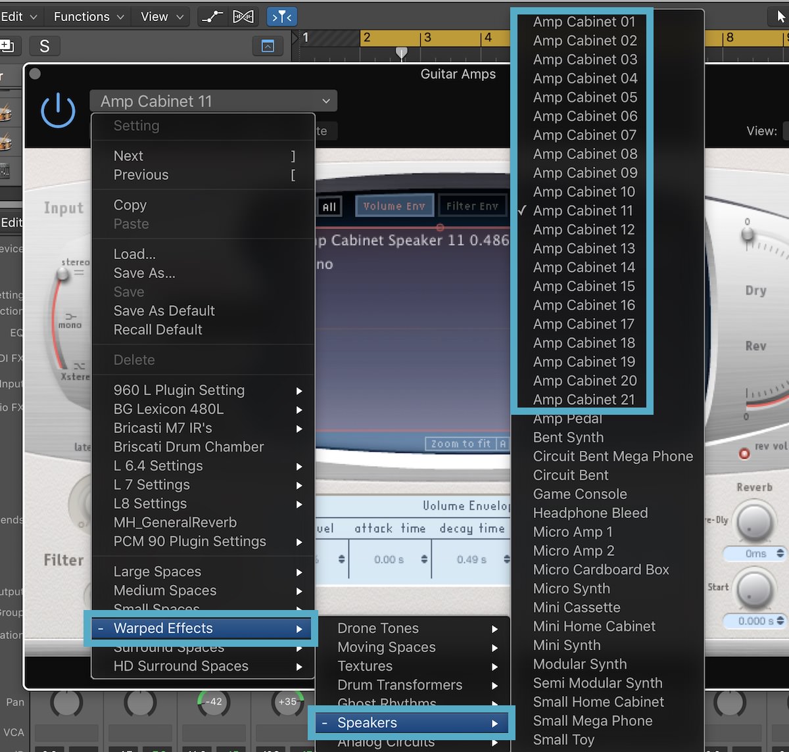Expand BG Lexicon 480L submenu

click(203, 409)
